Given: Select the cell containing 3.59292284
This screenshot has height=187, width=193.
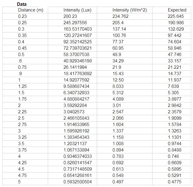Looking at the screenshot, I should [x=75, y=105].
